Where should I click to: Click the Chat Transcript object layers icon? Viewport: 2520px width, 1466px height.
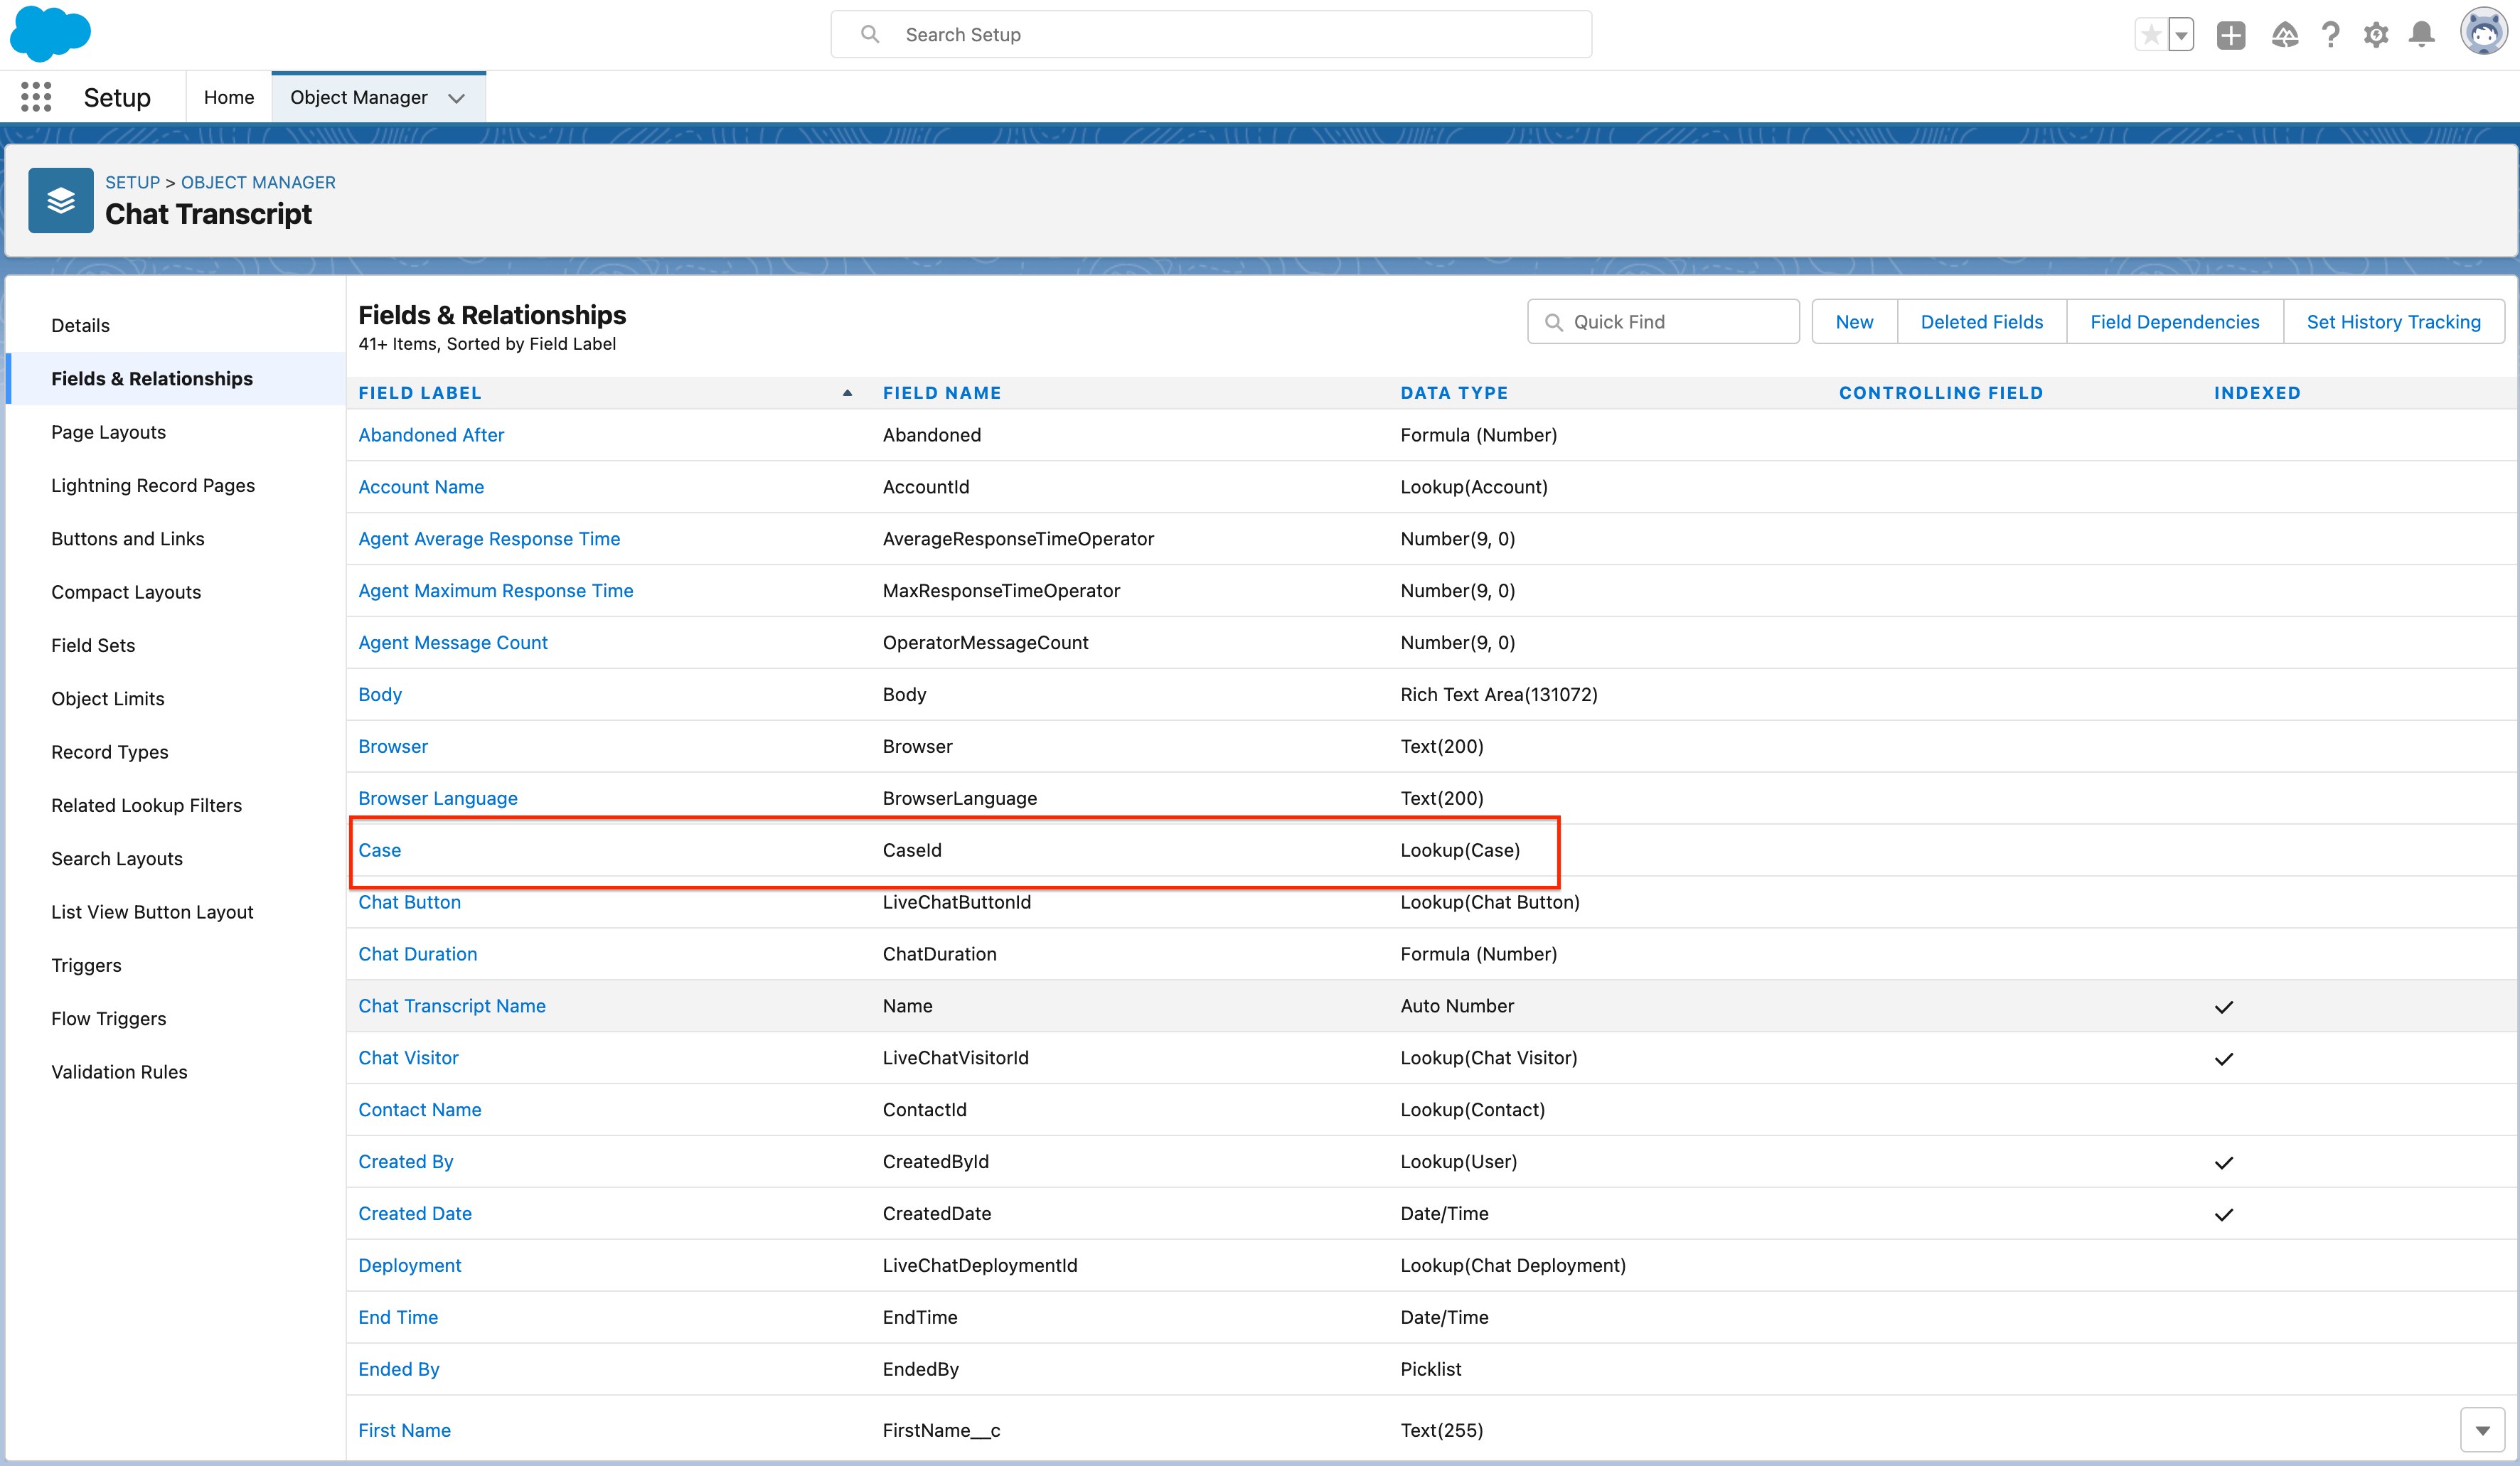61,200
